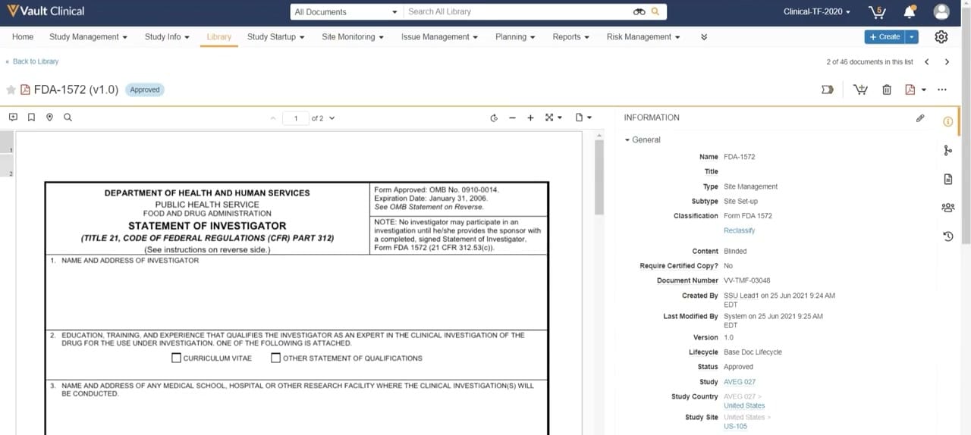Open the Study Startup menu

[275, 36]
